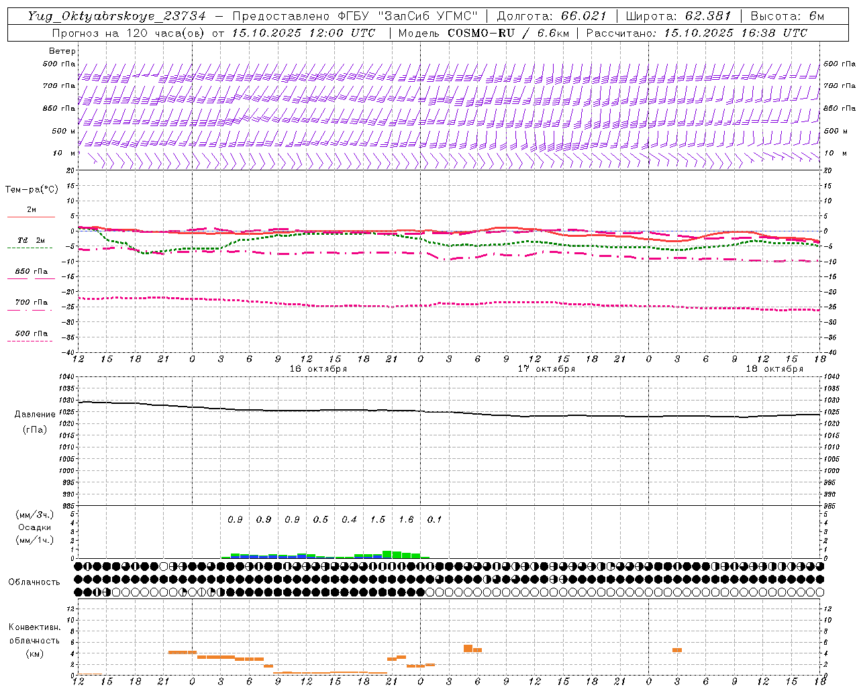Click the station title Yug_Oktyabrskoye_23734

tap(117, 16)
